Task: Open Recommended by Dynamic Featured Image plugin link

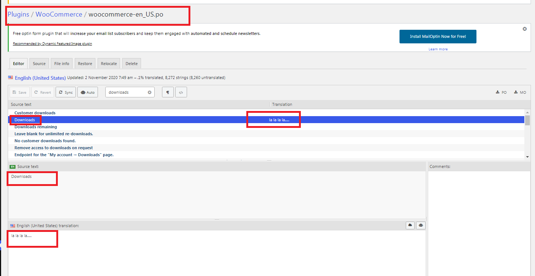Action: 52,43
